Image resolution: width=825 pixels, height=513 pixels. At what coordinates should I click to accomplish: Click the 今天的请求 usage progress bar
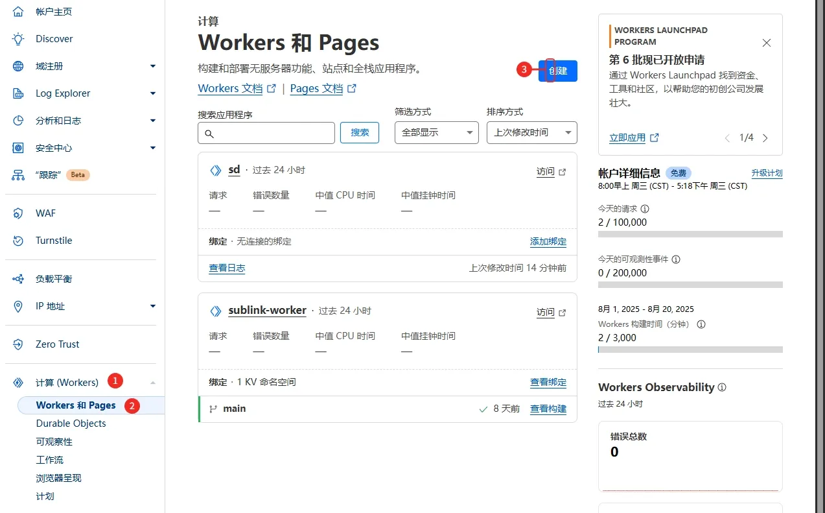690,234
